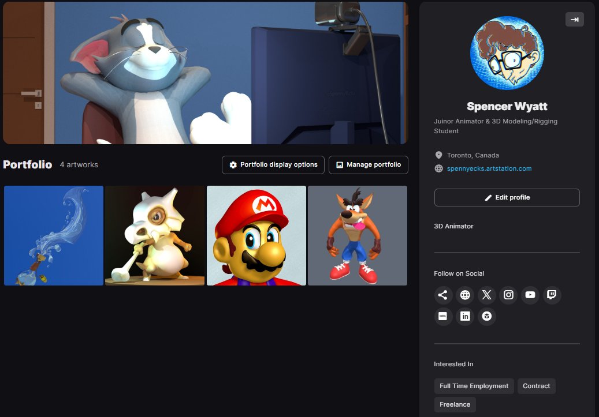Click the 'Interested In' label
Screen dimensions: 599x417
[453, 364]
